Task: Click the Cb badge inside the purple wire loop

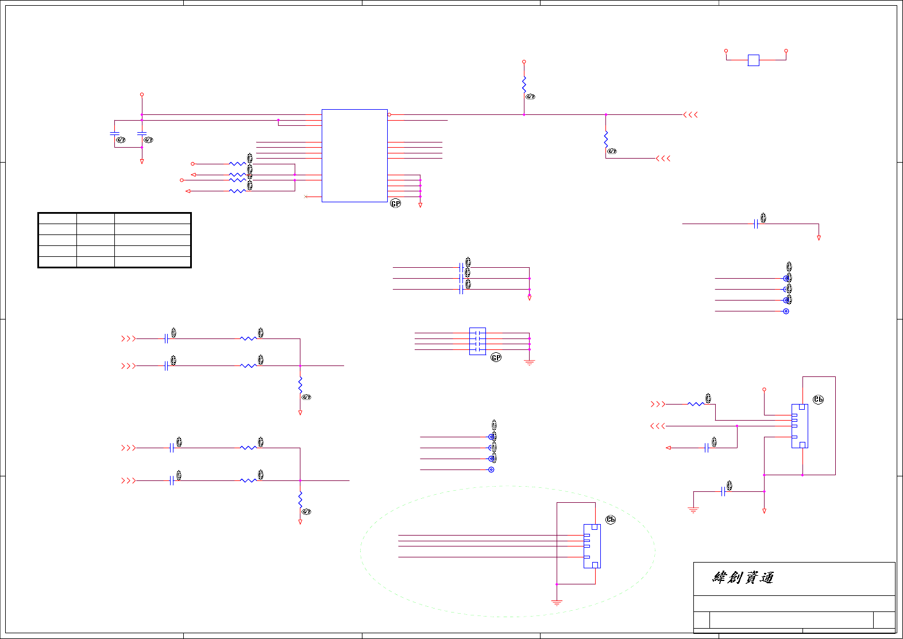Action: pos(818,399)
